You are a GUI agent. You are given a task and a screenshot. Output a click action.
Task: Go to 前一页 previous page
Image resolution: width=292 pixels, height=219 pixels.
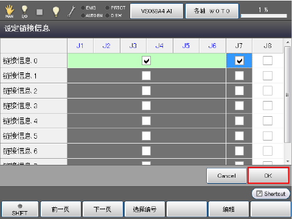pos(61,209)
